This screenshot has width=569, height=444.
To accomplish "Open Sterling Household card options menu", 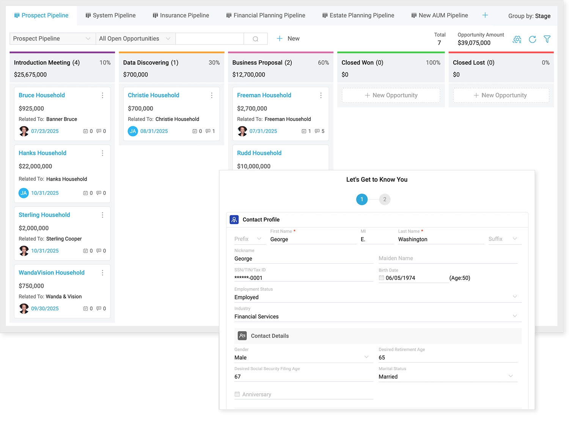I will (x=102, y=215).
